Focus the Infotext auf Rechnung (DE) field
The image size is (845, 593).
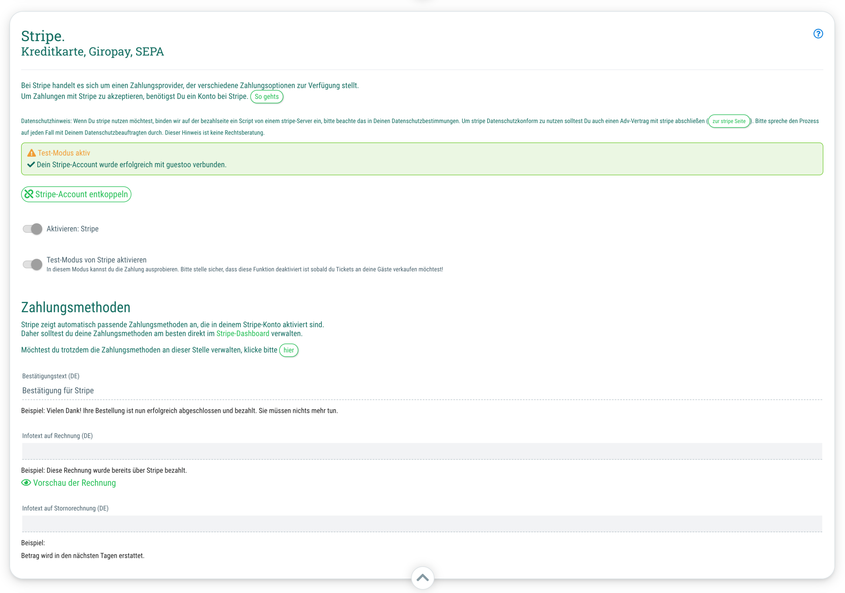coord(422,451)
